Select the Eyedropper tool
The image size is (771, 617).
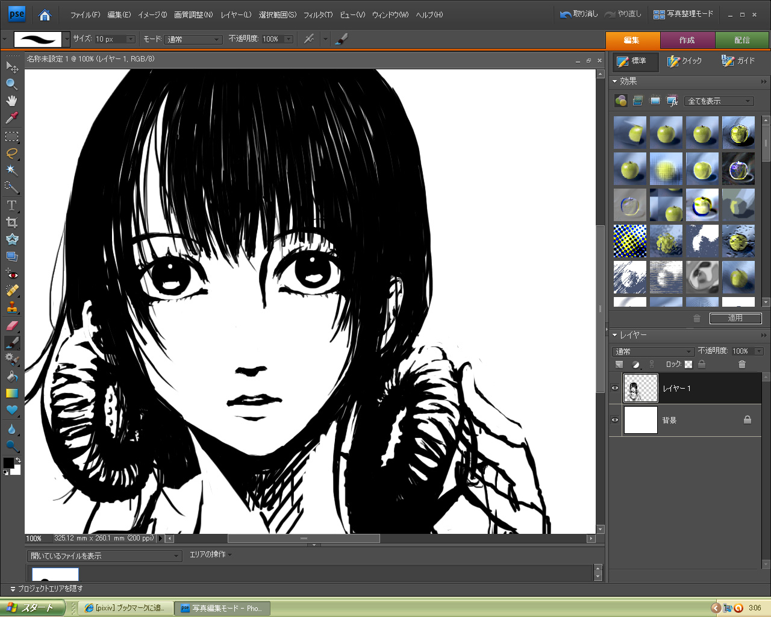(x=11, y=117)
